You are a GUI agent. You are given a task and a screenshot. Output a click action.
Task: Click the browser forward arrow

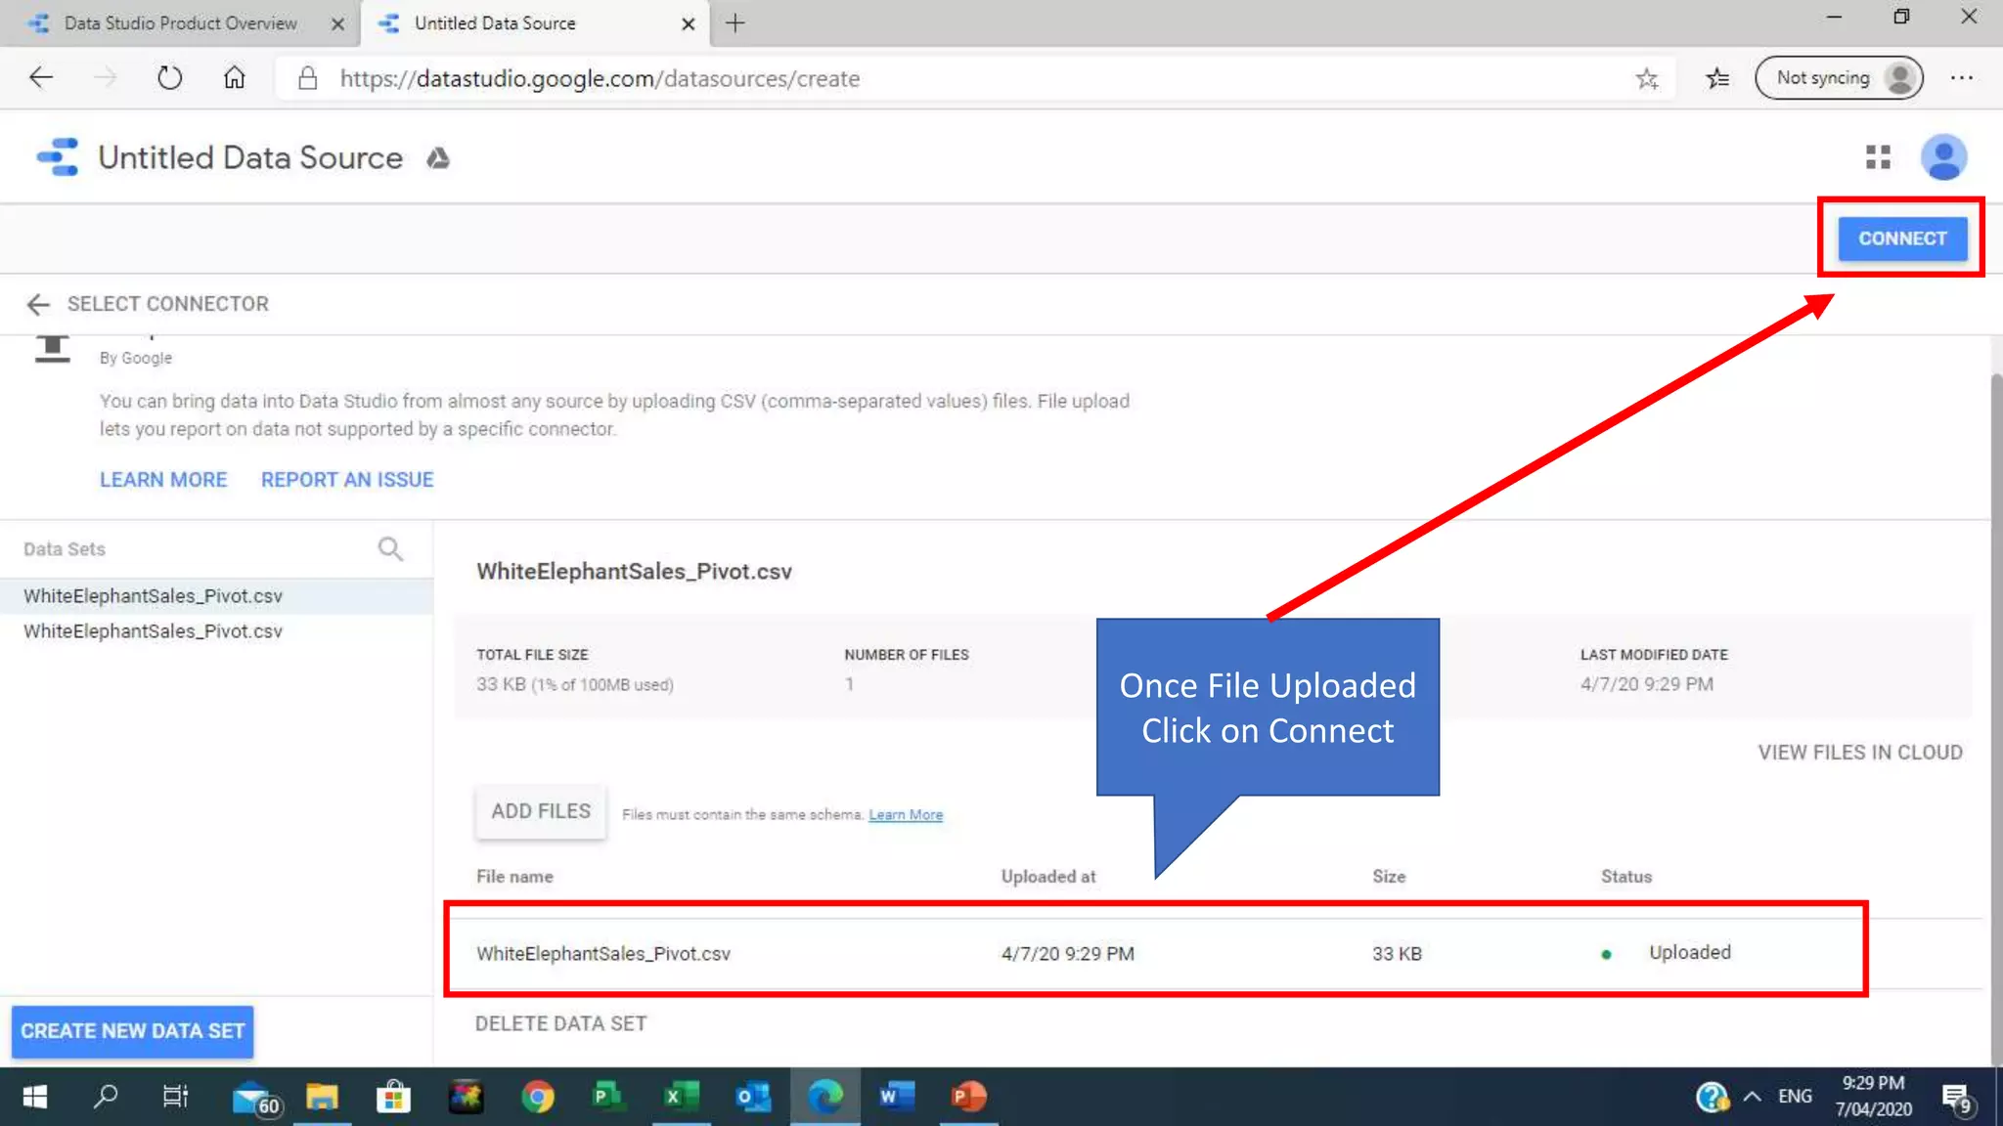(x=106, y=78)
